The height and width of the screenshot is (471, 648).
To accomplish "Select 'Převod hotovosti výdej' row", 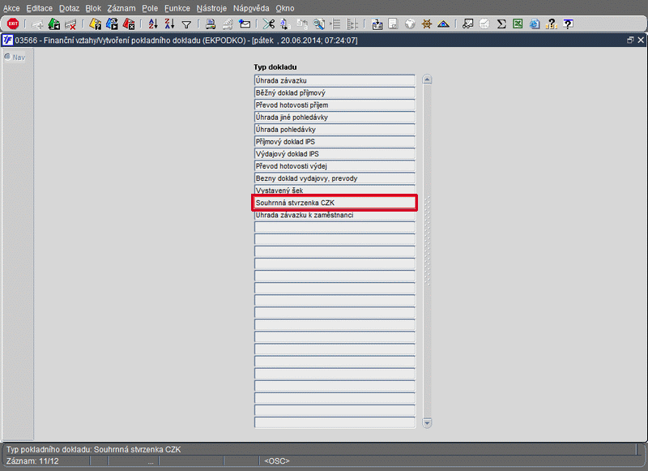I will pos(335,166).
